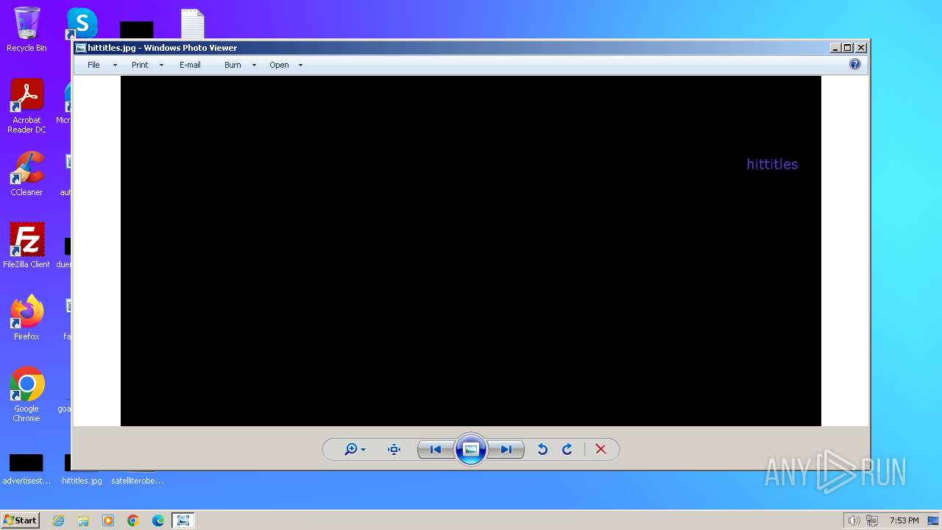This screenshot has height=530, width=942.
Task: Maximize the Photo Viewer window
Action: 848,48
